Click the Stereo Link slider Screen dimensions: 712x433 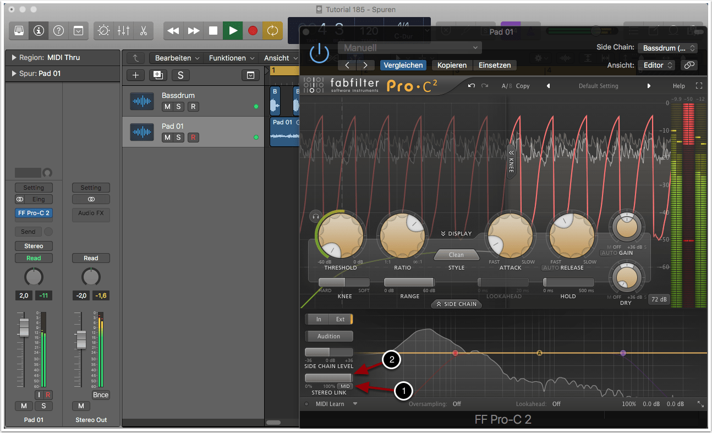[x=328, y=377]
